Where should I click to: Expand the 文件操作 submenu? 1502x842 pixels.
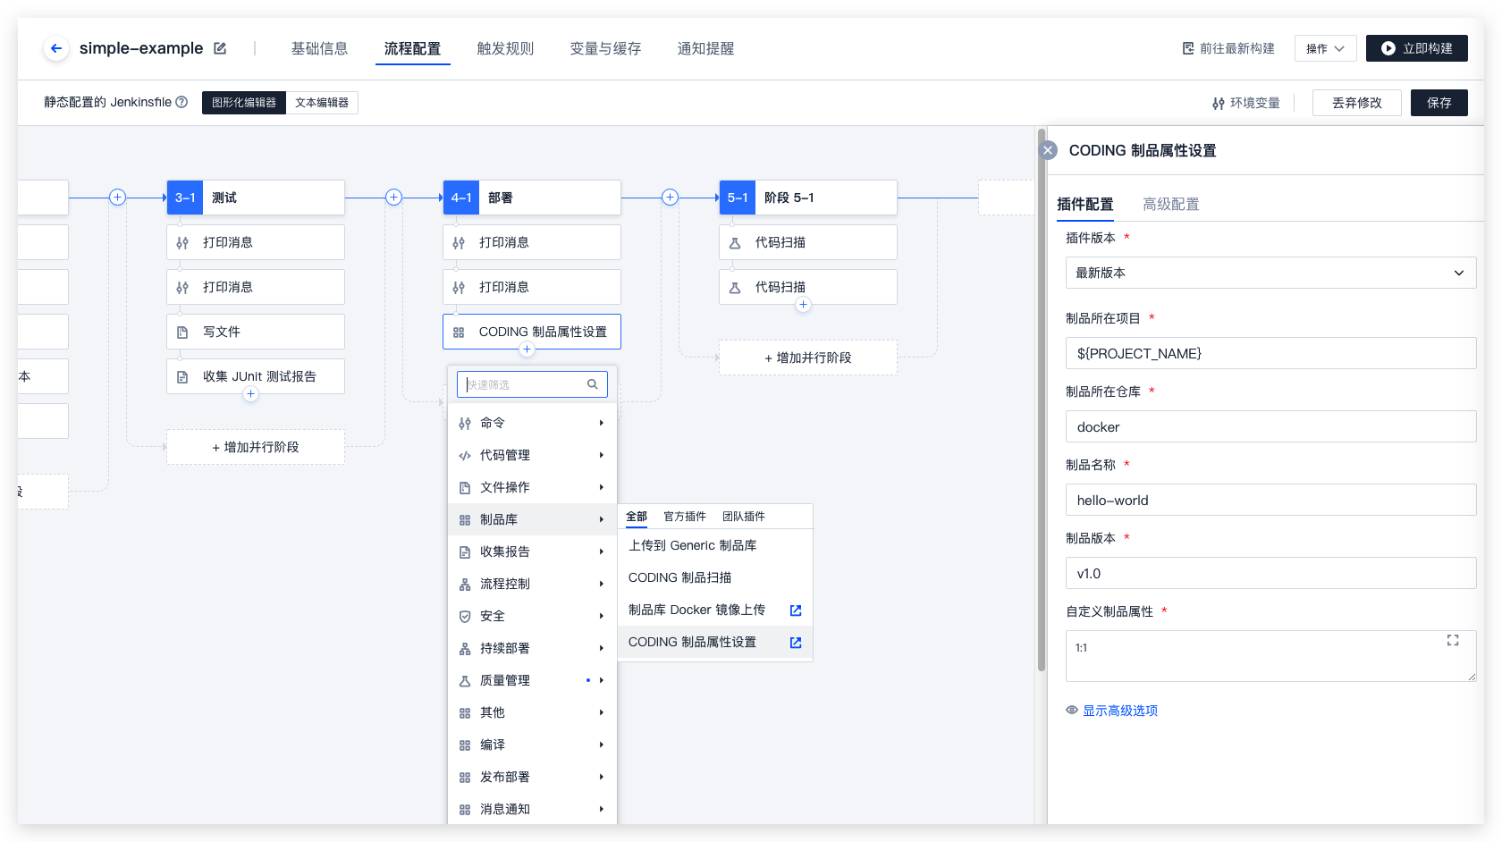(532, 487)
